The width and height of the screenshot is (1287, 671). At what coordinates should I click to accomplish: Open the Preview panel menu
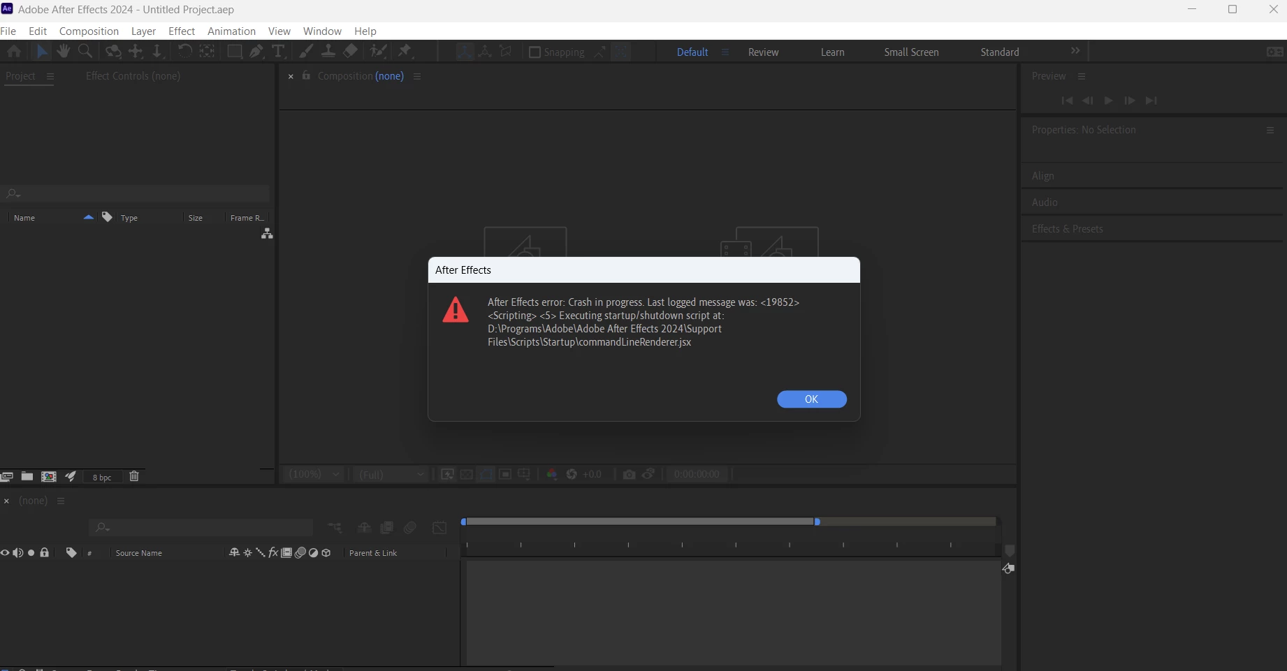click(x=1082, y=77)
